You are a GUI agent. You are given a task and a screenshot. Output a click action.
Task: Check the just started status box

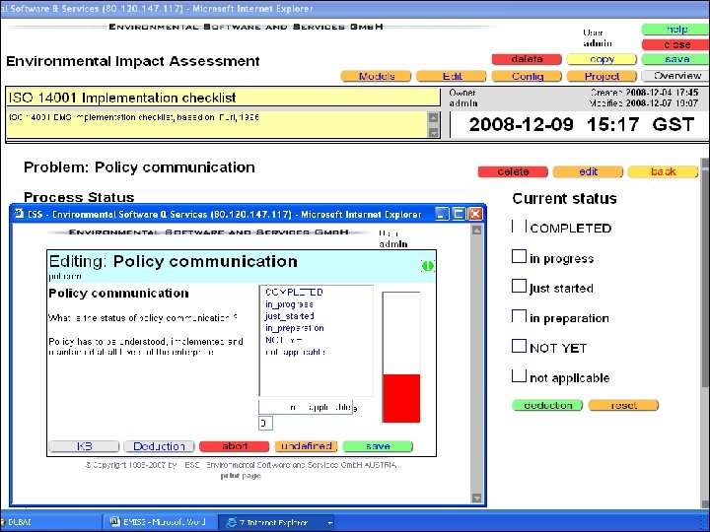pyautogui.click(x=519, y=286)
